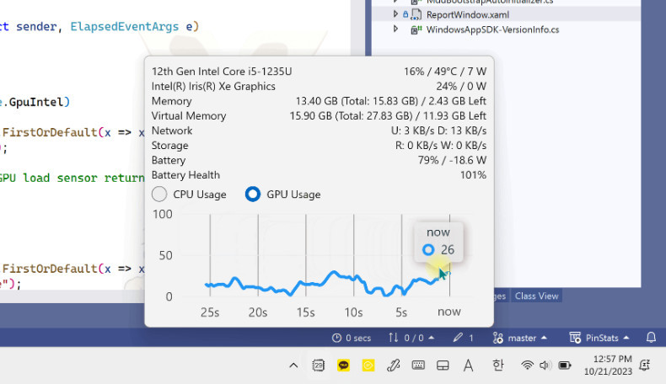666x384 pixels.
Task: Open ReportWindow.xaml in Solution Explorer
Action: (x=468, y=15)
